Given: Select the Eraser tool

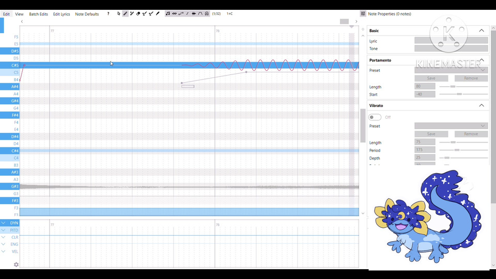Looking at the screenshot, I should coord(138,13).
